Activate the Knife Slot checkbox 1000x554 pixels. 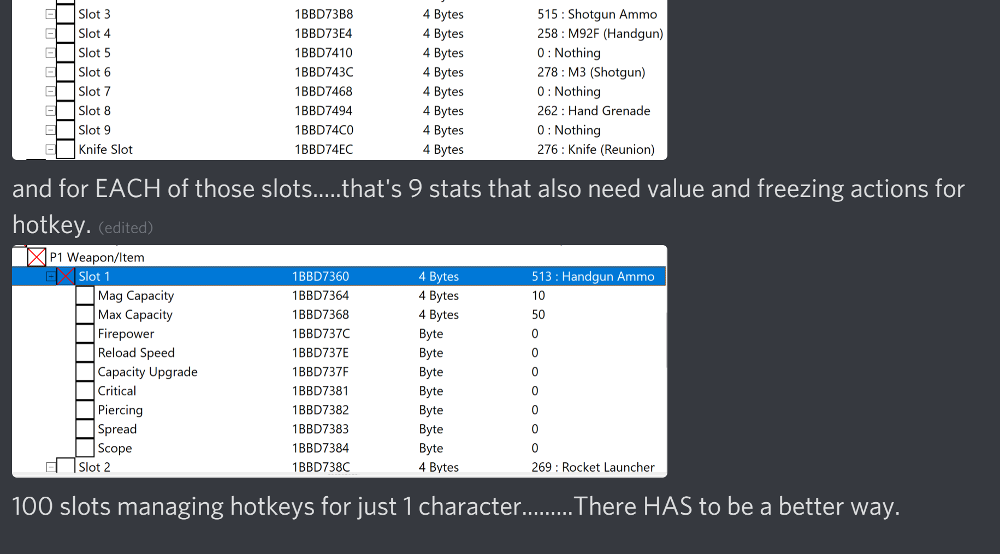point(66,149)
